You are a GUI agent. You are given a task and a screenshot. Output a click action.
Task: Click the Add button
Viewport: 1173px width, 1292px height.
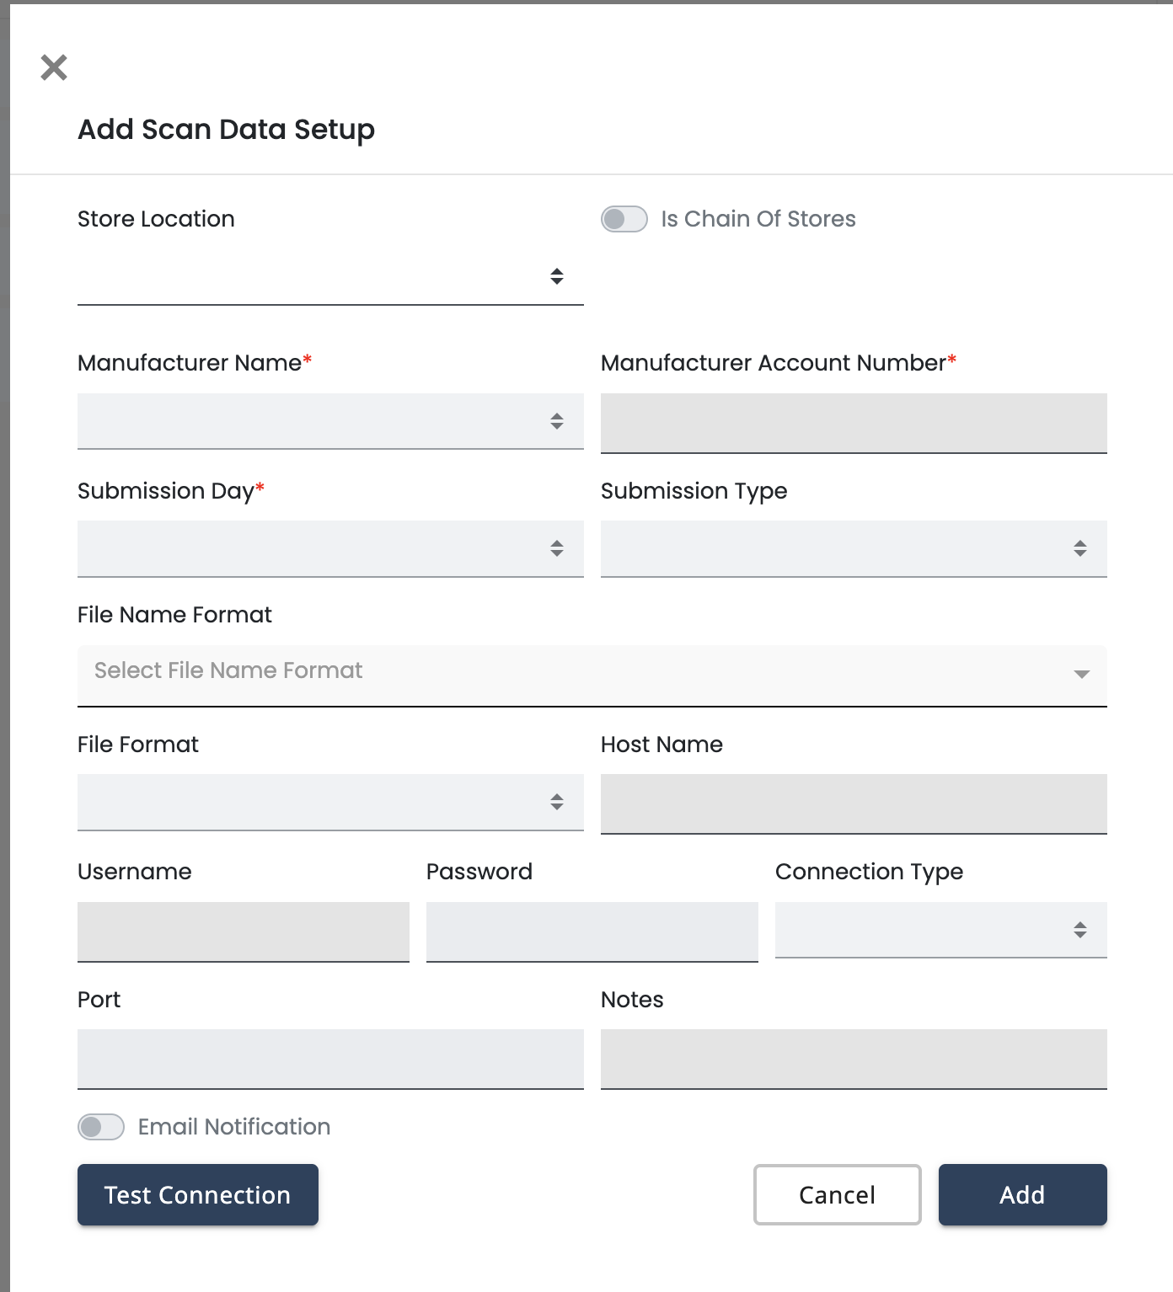tap(1022, 1194)
